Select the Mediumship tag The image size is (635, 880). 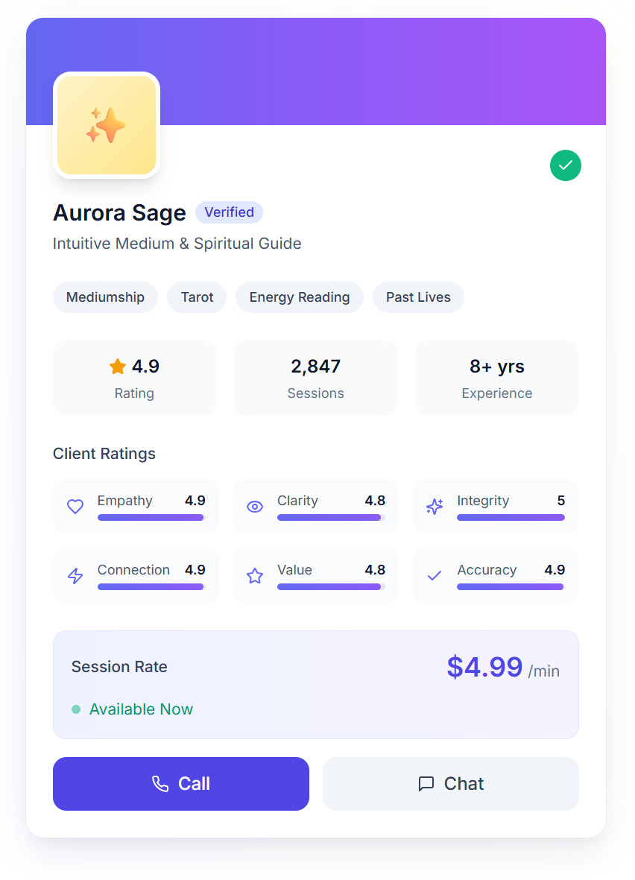[x=105, y=297]
